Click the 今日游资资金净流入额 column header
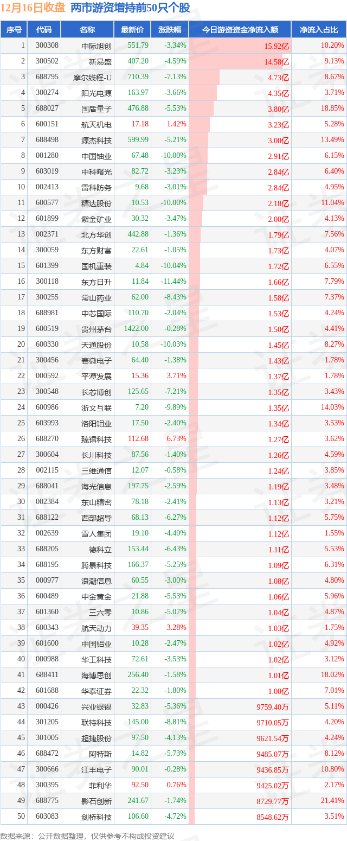The image size is (347, 841). tap(240, 30)
